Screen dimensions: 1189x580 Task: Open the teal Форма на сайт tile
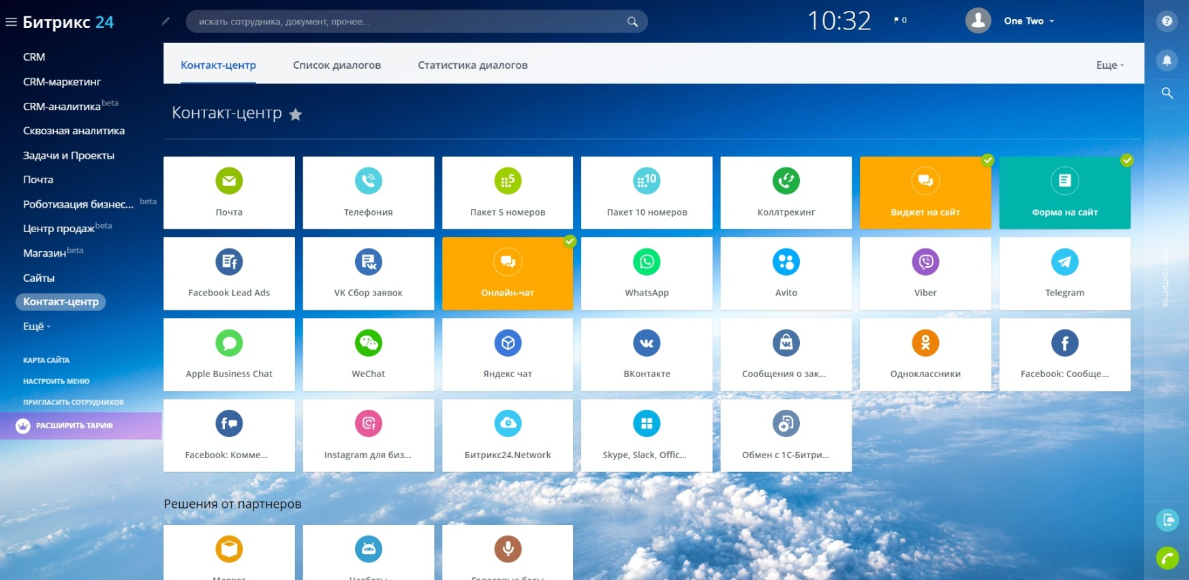coord(1065,193)
